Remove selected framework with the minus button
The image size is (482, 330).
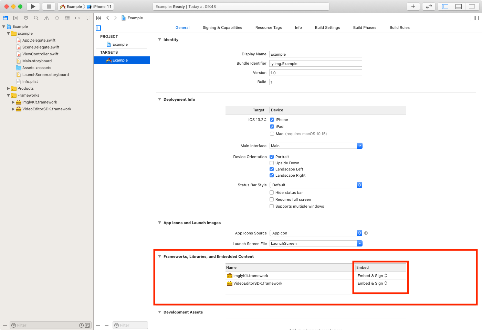239,299
